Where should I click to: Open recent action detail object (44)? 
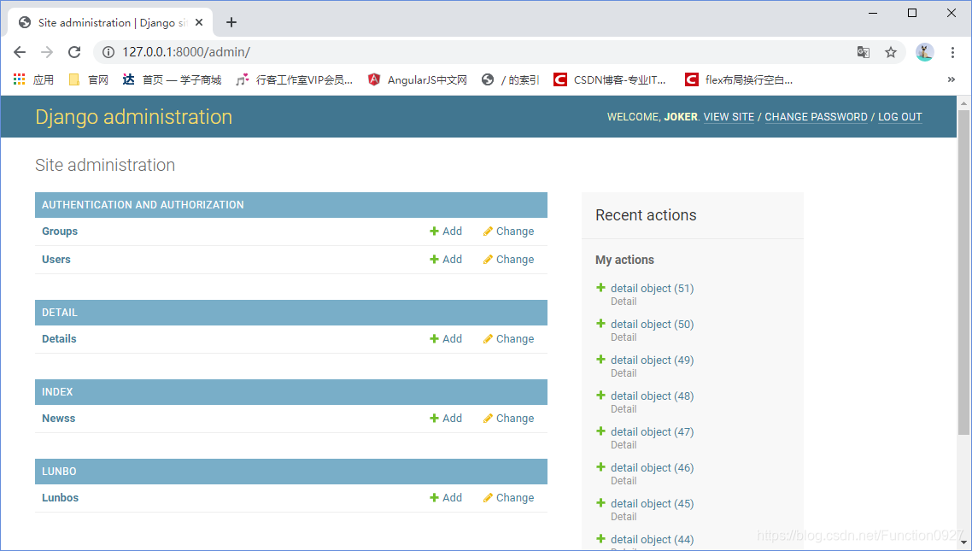click(x=653, y=540)
